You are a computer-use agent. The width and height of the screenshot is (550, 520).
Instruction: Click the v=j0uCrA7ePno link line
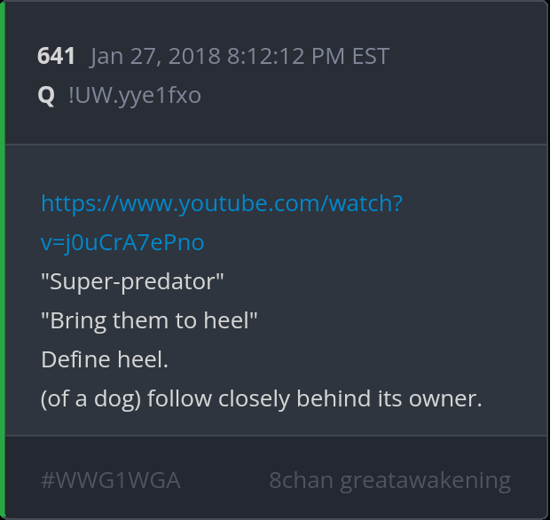point(122,243)
